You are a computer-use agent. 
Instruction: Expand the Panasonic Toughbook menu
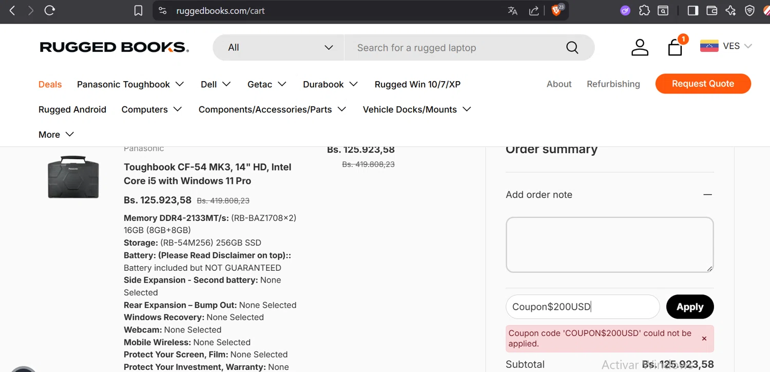(130, 84)
